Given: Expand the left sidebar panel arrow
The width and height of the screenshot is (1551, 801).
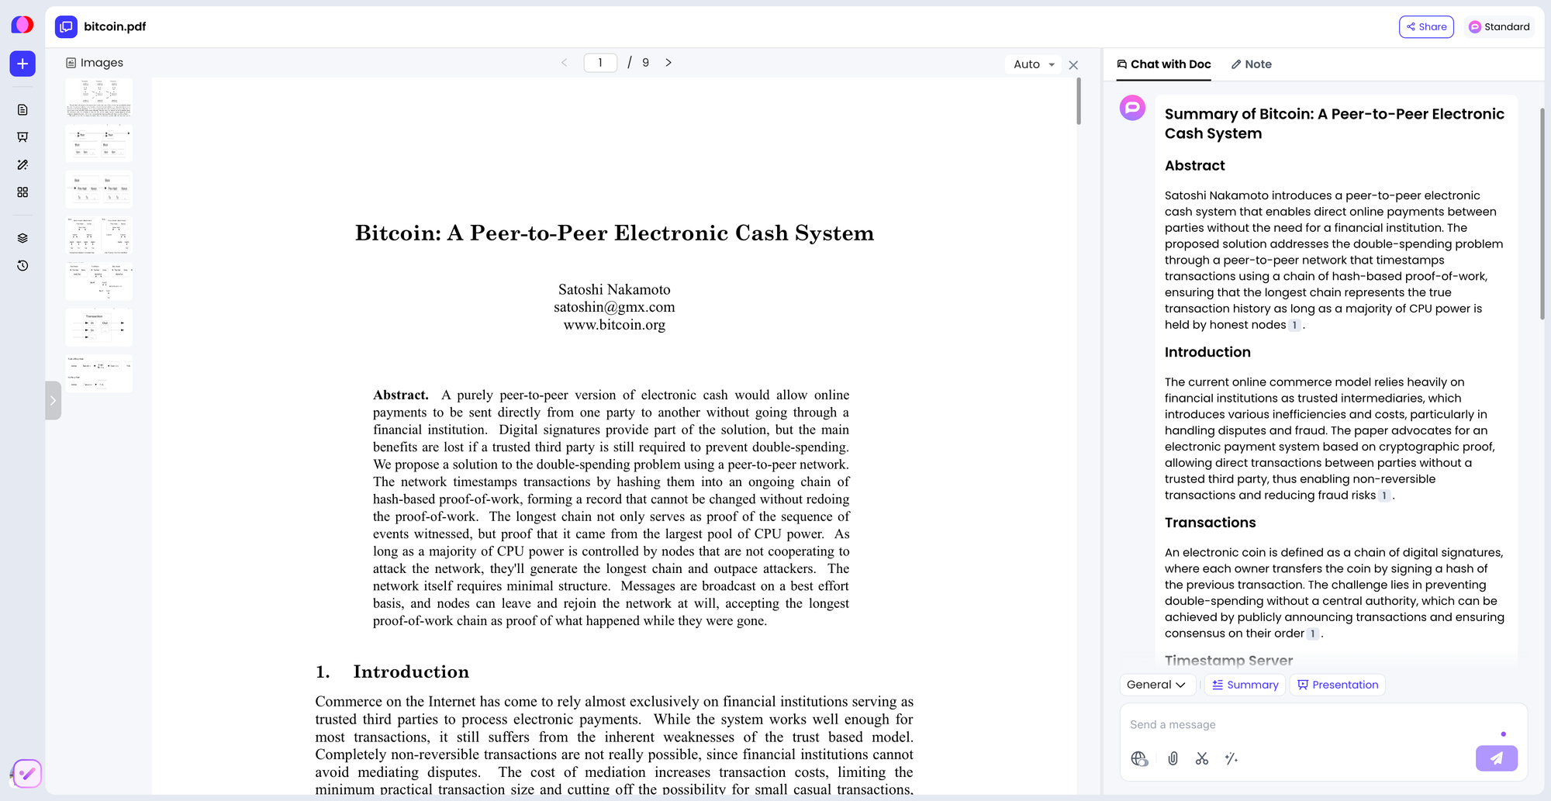Looking at the screenshot, I should (53, 401).
